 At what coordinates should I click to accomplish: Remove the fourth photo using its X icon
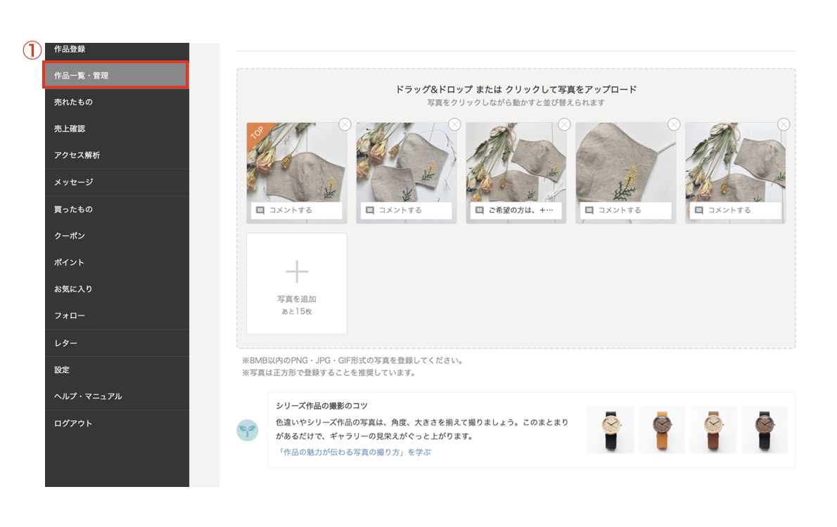(672, 124)
